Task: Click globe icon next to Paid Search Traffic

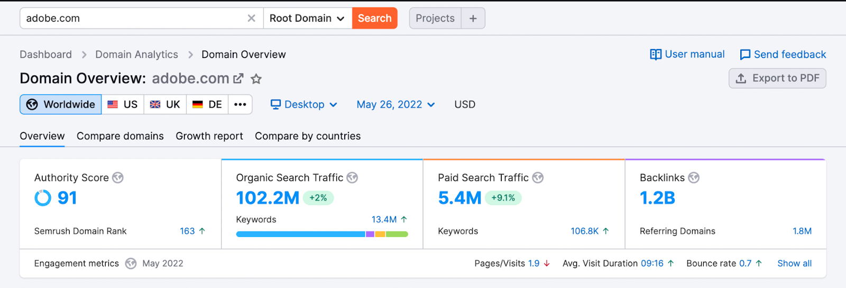Action: pos(538,178)
